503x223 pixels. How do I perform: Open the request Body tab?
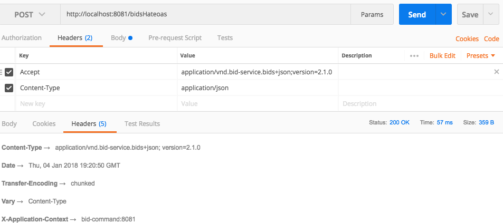pyautogui.click(x=121, y=38)
